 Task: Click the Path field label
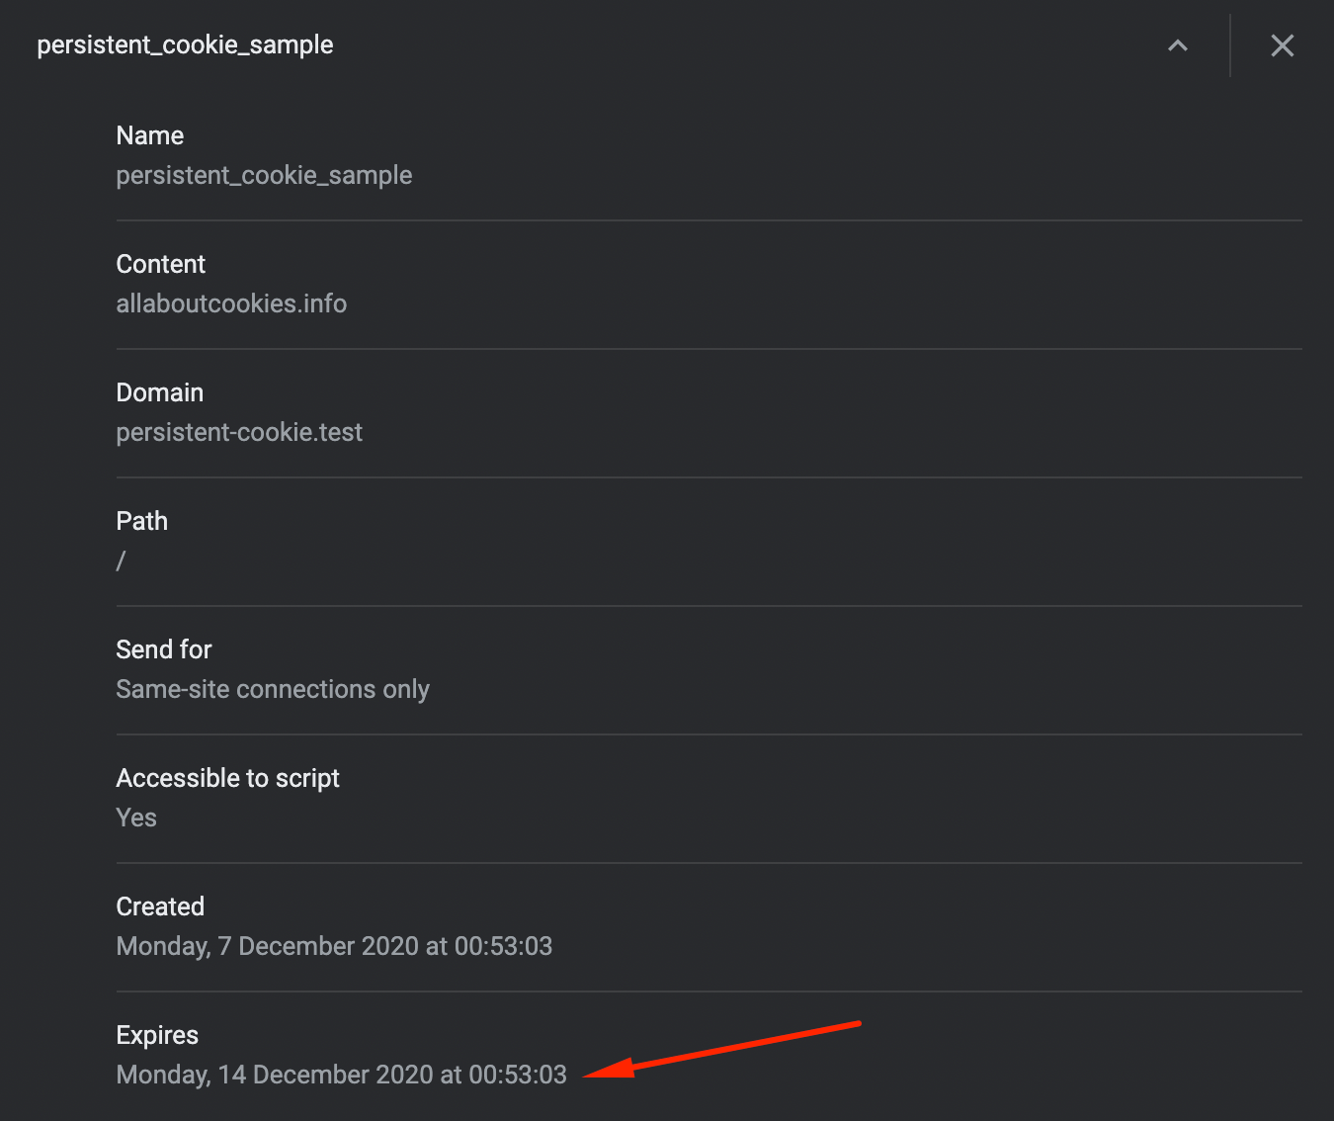[x=142, y=521]
